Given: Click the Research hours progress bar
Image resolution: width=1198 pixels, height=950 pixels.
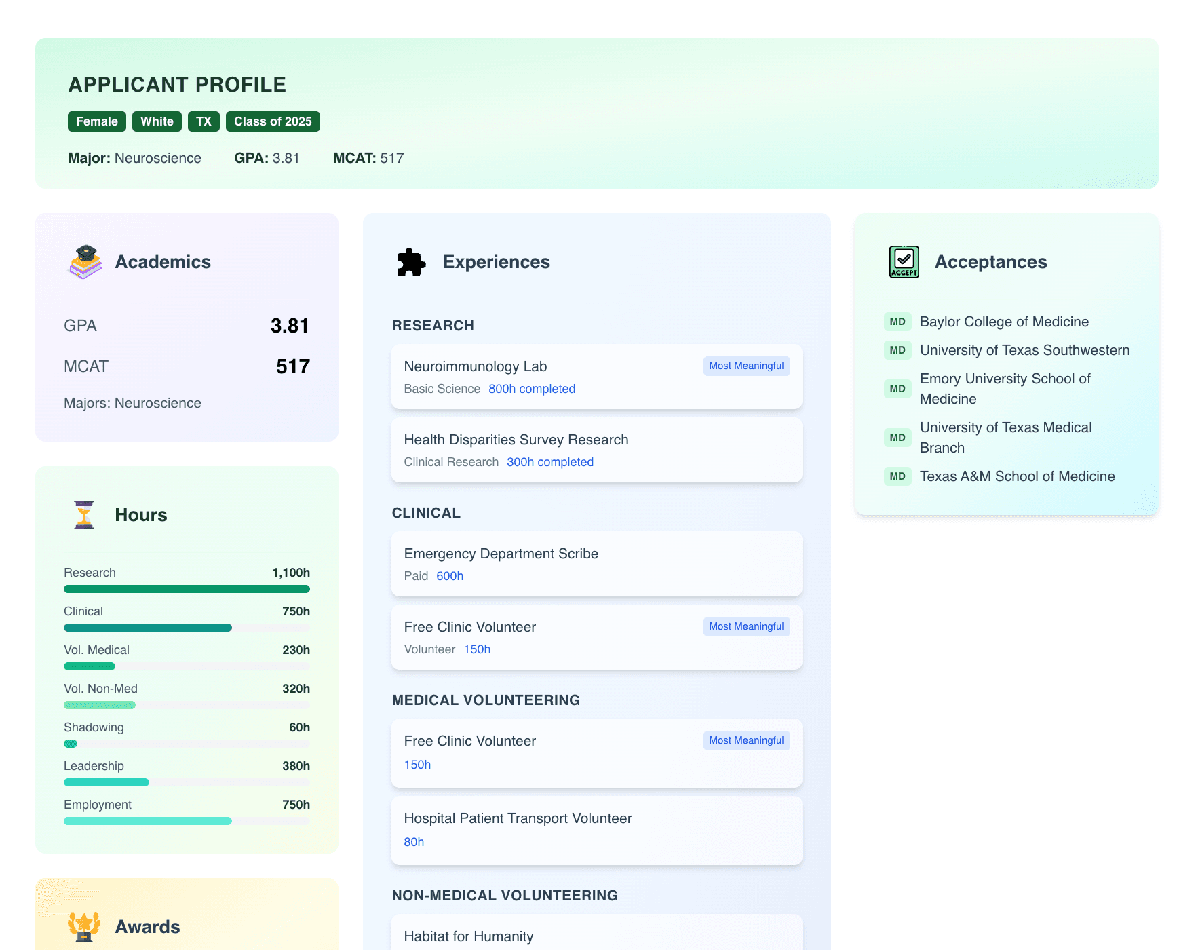Looking at the screenshot, I should 187,589.
